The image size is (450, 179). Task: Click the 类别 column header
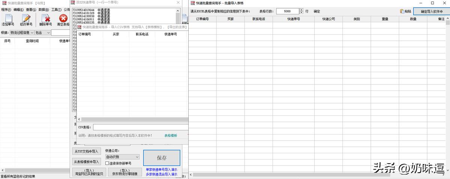[357, 19]
